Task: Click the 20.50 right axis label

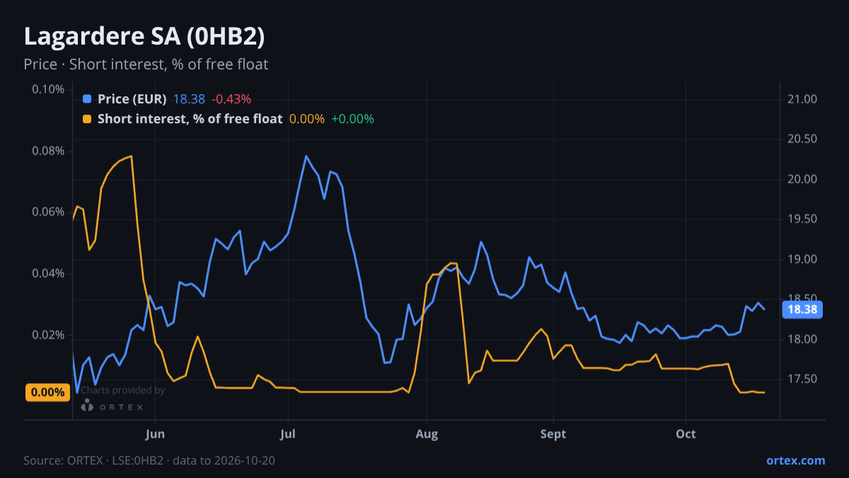Action: [x=802, y=139]
